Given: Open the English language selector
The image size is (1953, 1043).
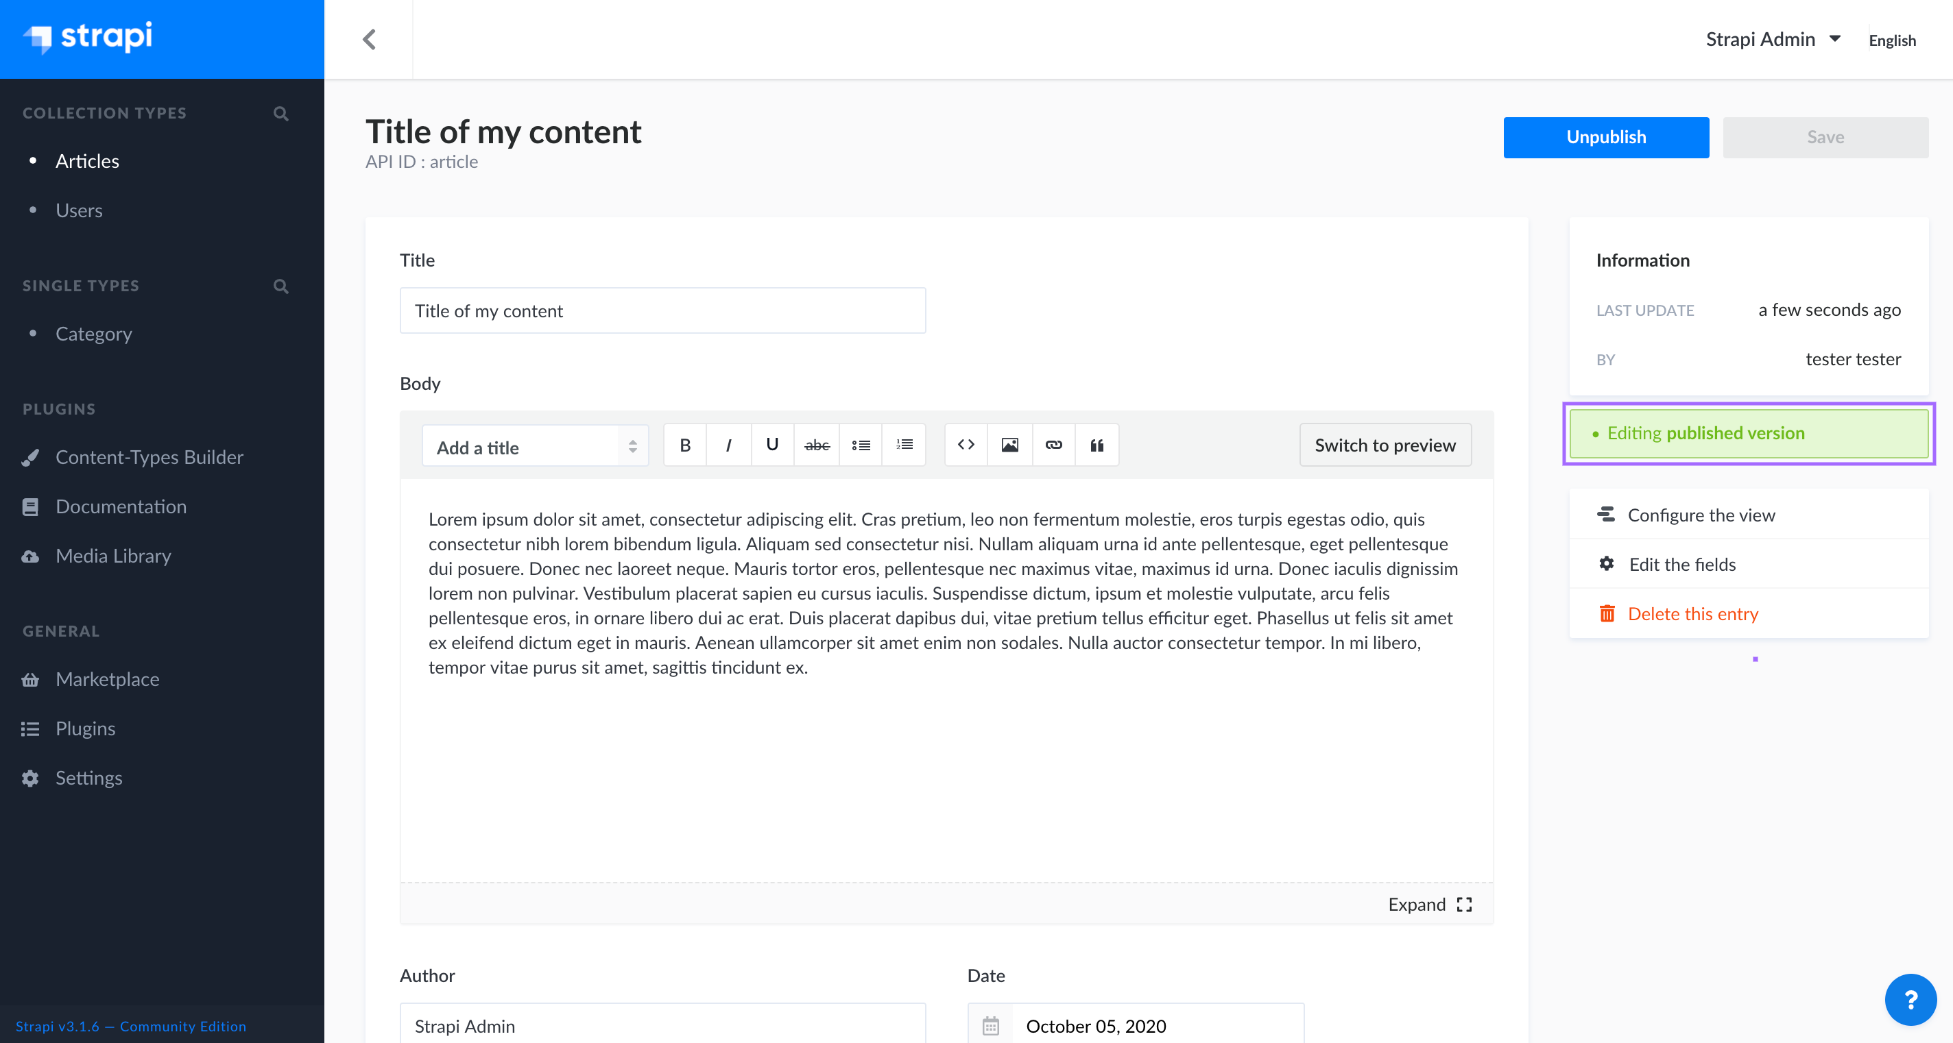Looking at the screenshot, I should pos(1891,41).
